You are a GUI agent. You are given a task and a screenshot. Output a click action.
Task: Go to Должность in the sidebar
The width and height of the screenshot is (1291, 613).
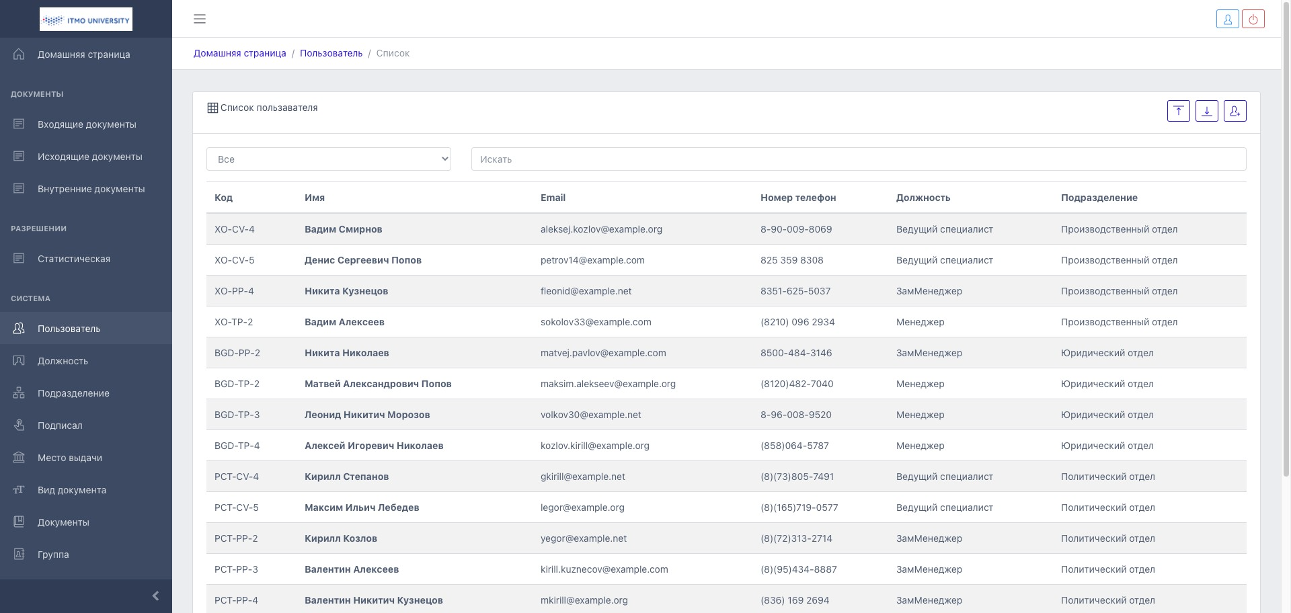pos(63,361)
